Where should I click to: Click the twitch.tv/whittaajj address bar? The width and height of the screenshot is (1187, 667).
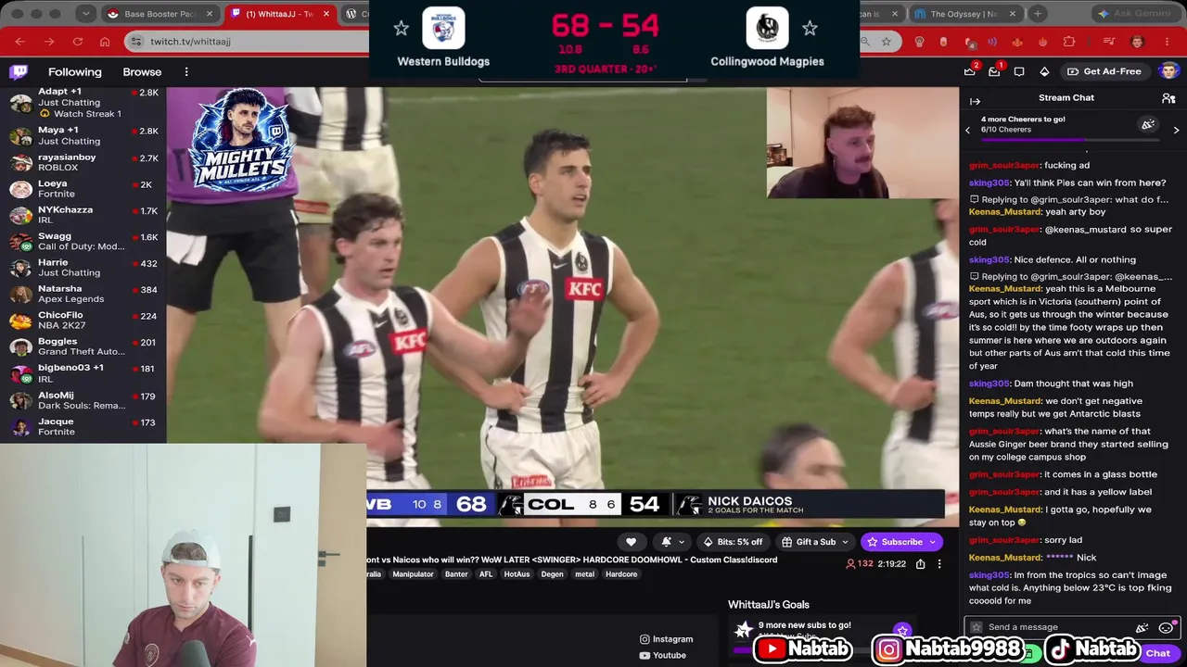coord(190,42)
